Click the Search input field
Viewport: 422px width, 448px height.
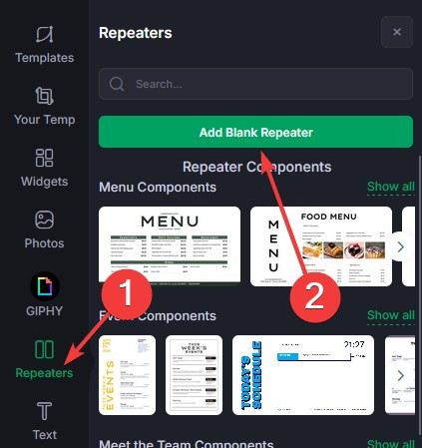pyautogui.click(x=255, y=84)
